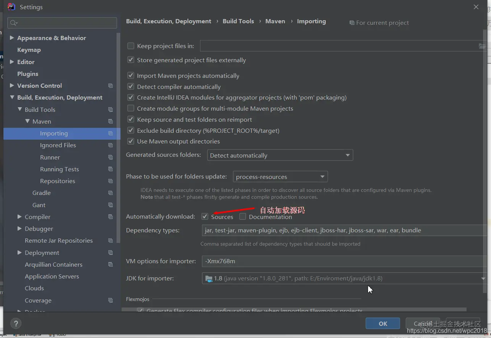Toggle Import Maven projects automatically
This screenshot has width=491, height=338.
click(x=131, y=76)
